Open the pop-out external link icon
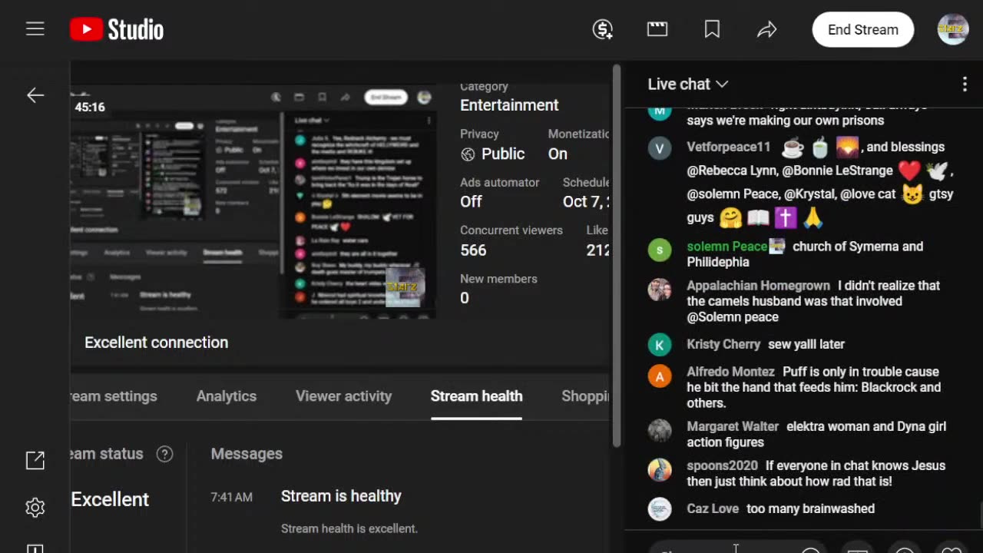The width and height of the screenshot is (983, 553). click(35, 460)
